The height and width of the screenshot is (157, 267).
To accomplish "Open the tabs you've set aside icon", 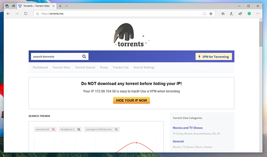I will tap(7, 6).
